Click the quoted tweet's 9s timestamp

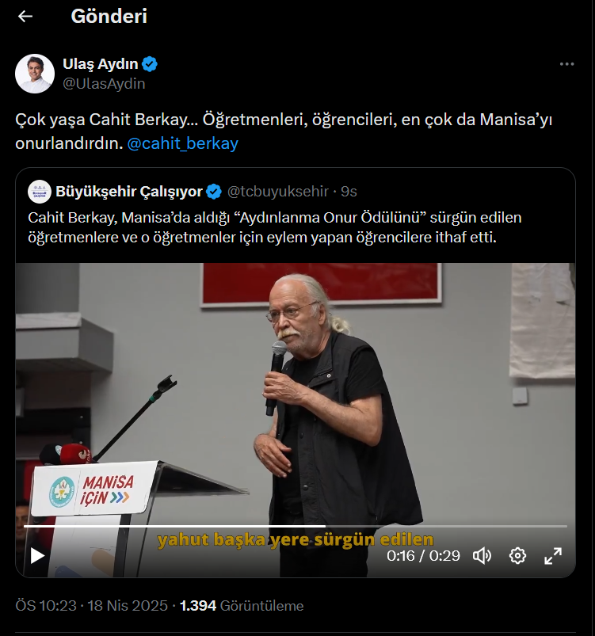point(349,192)
